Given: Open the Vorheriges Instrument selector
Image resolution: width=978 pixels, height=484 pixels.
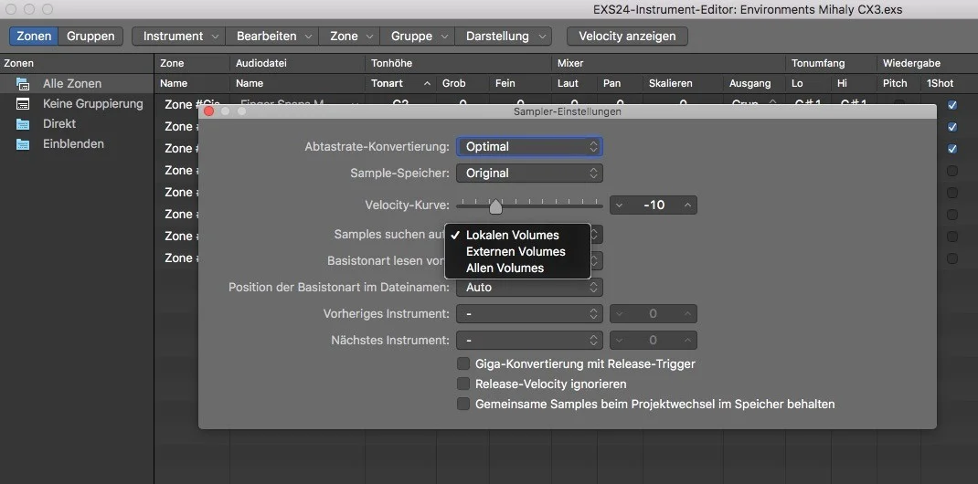Looking at the screenshot, I should 529,314.
